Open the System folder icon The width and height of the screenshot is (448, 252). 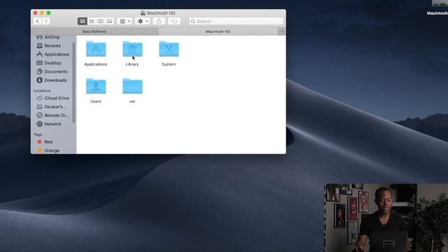tap(169, 49)
